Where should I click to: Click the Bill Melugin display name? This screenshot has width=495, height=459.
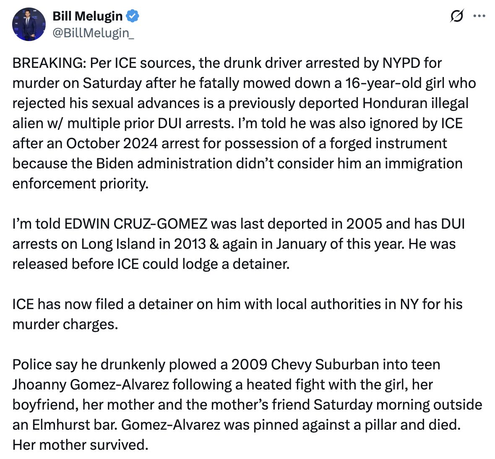click(87, 16)
